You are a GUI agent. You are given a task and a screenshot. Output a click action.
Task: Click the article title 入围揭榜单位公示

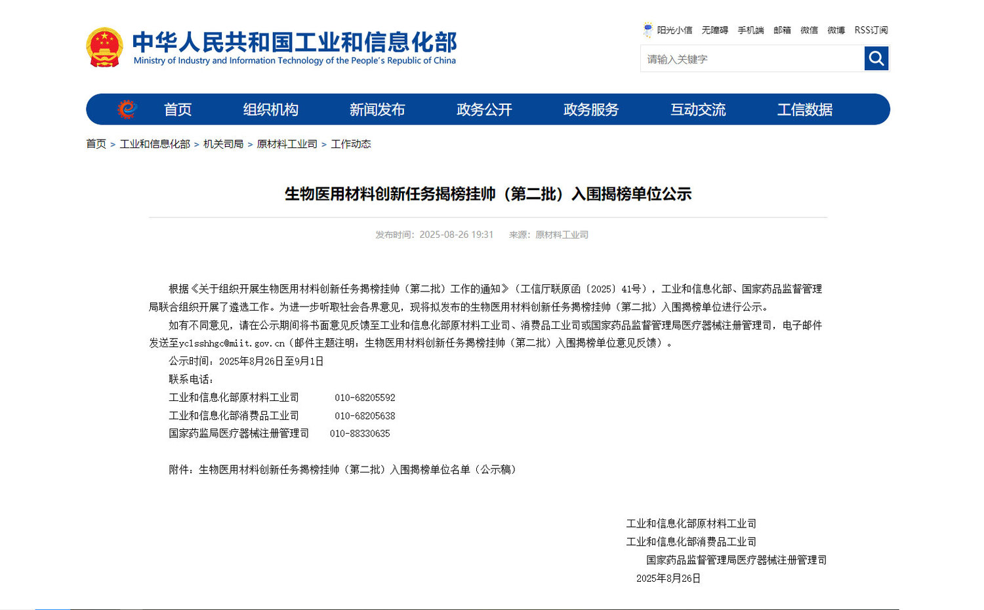[487, 194]
